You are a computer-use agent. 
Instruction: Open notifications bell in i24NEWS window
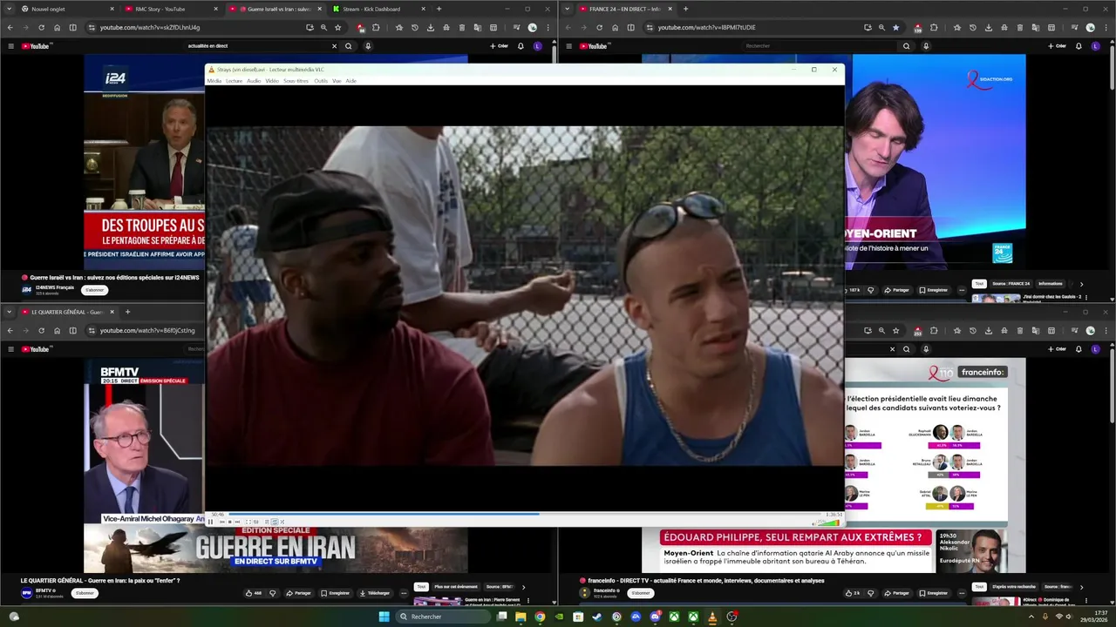click(x=521, y=46)
